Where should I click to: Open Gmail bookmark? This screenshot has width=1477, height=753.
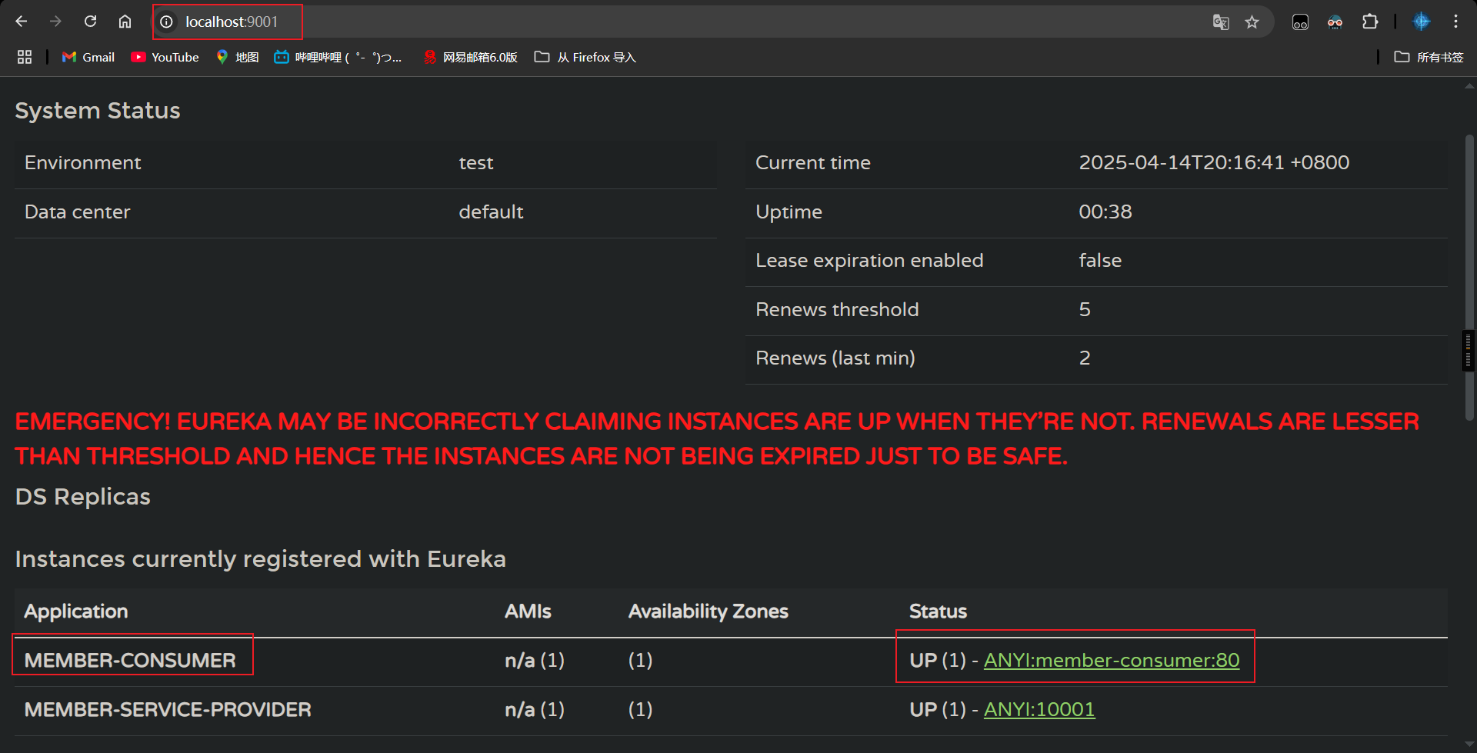click(x=88, y=57)
